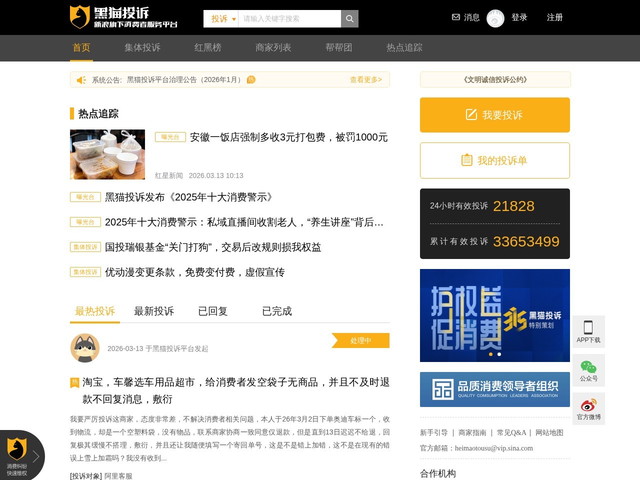Click the search magnifier icon
Viewport: 640px width, 480px height.
click(x=349, y=18)
